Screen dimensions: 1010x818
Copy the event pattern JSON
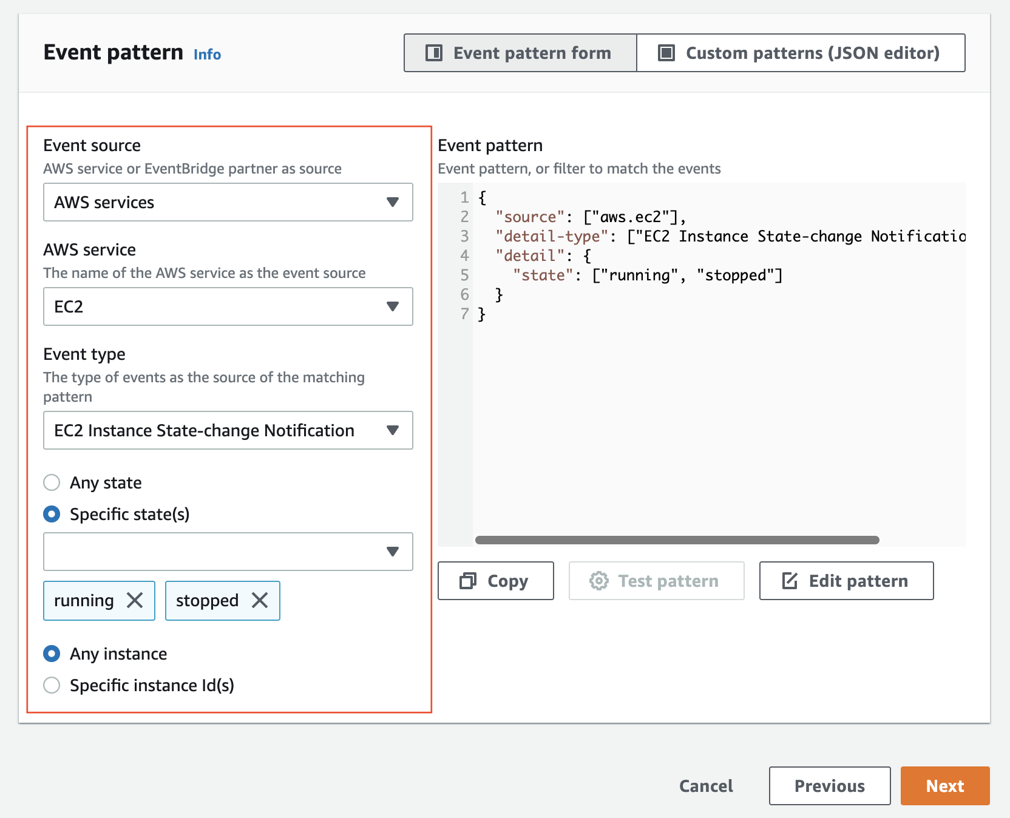(496, 581)
